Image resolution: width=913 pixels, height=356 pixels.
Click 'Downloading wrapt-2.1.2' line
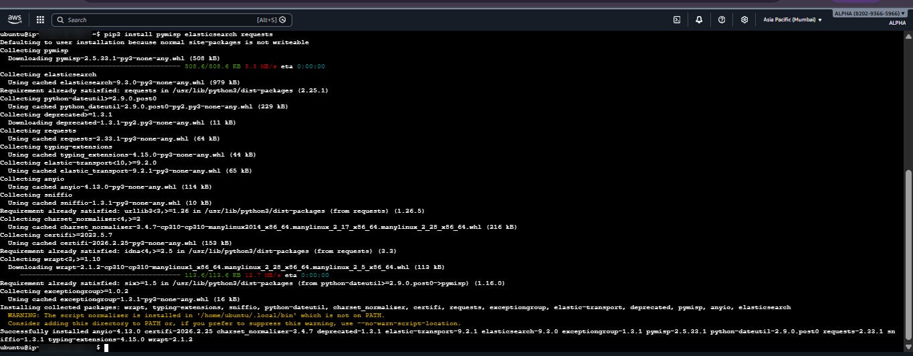click(226, 267)
